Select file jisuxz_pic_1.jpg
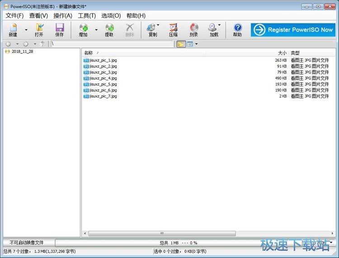The height and width of the screenshot is (258, 339). (x=103, y=60)
